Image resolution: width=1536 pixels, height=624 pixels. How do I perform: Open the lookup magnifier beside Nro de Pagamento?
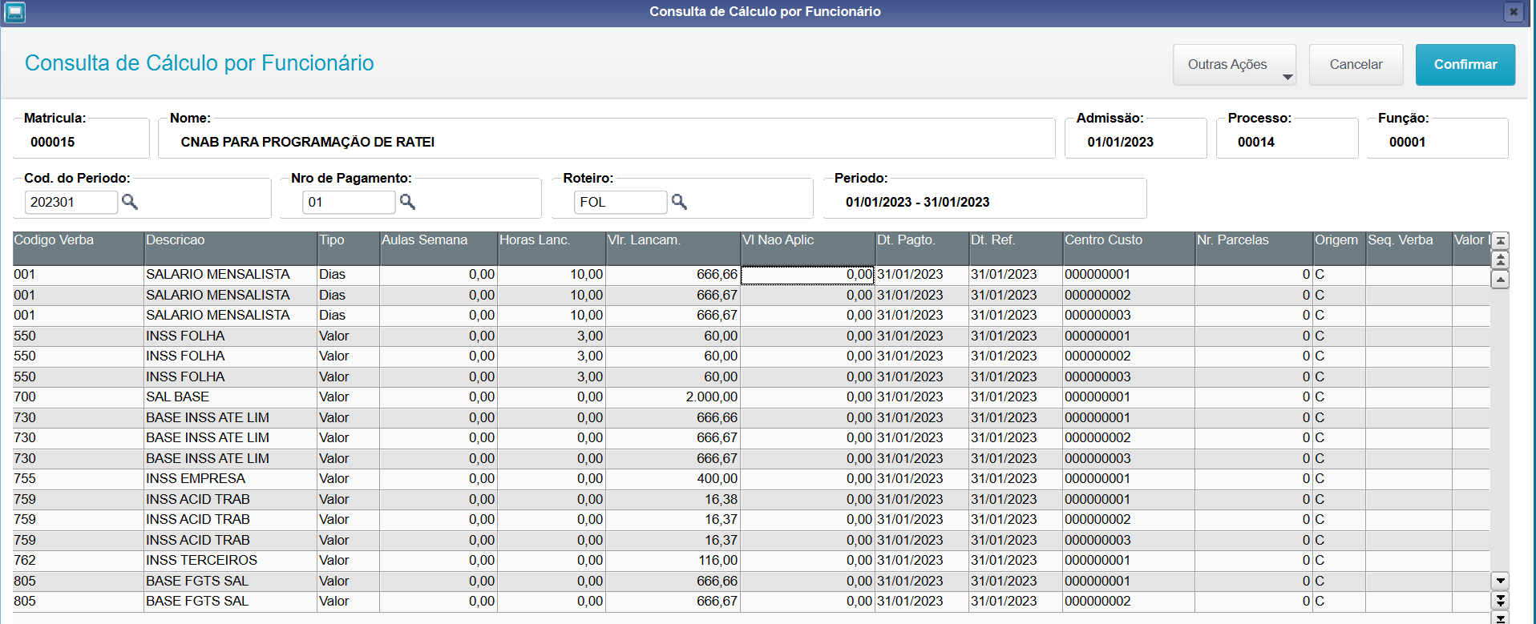click(407, 202)
